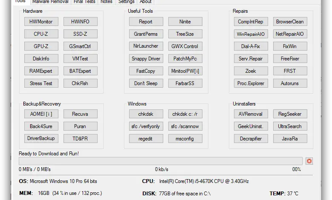The width and height of the screenshot is (332, 200).
Task: Open PatchMyPc
Action: point(185,59)
